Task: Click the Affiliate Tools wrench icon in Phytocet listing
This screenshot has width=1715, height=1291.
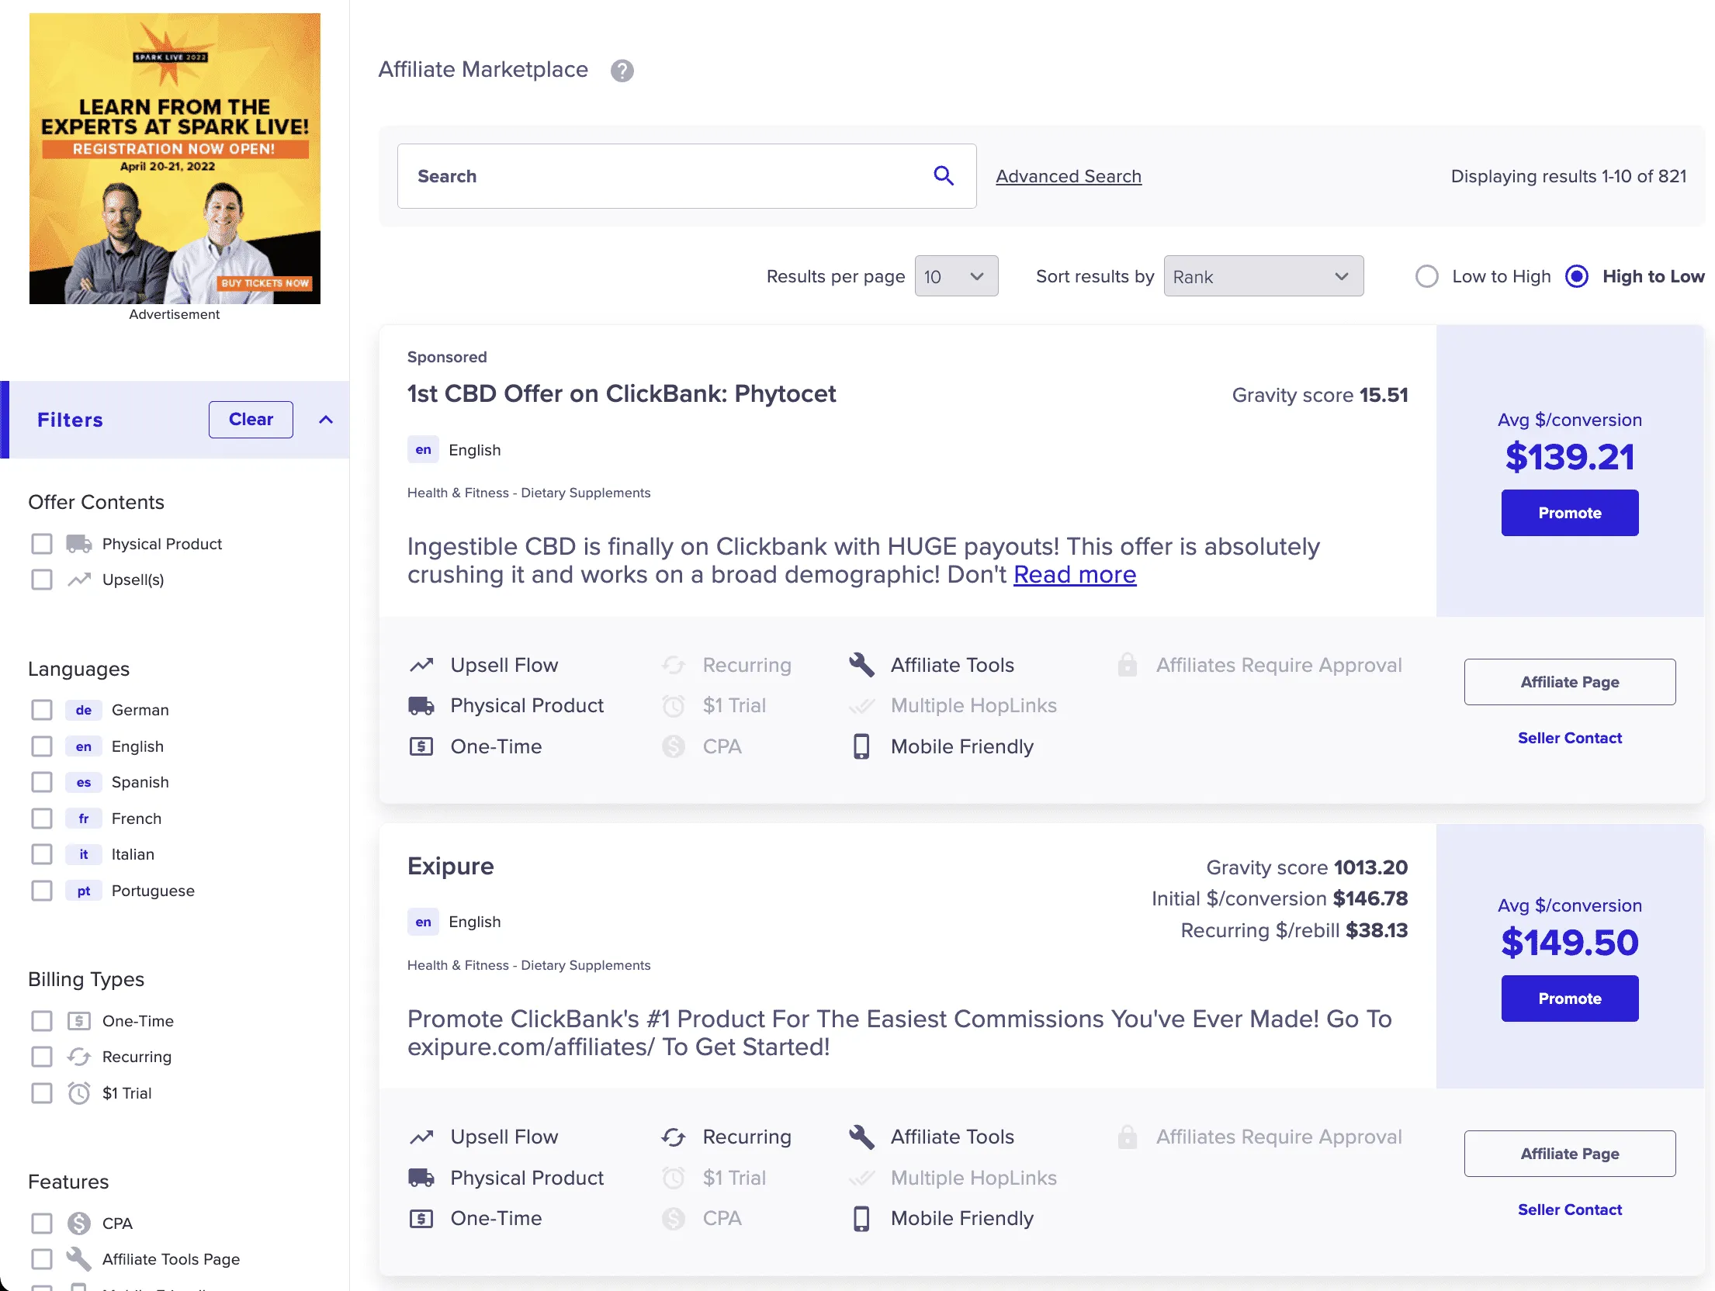Action: pyautogui.click(x=861, y=665)
